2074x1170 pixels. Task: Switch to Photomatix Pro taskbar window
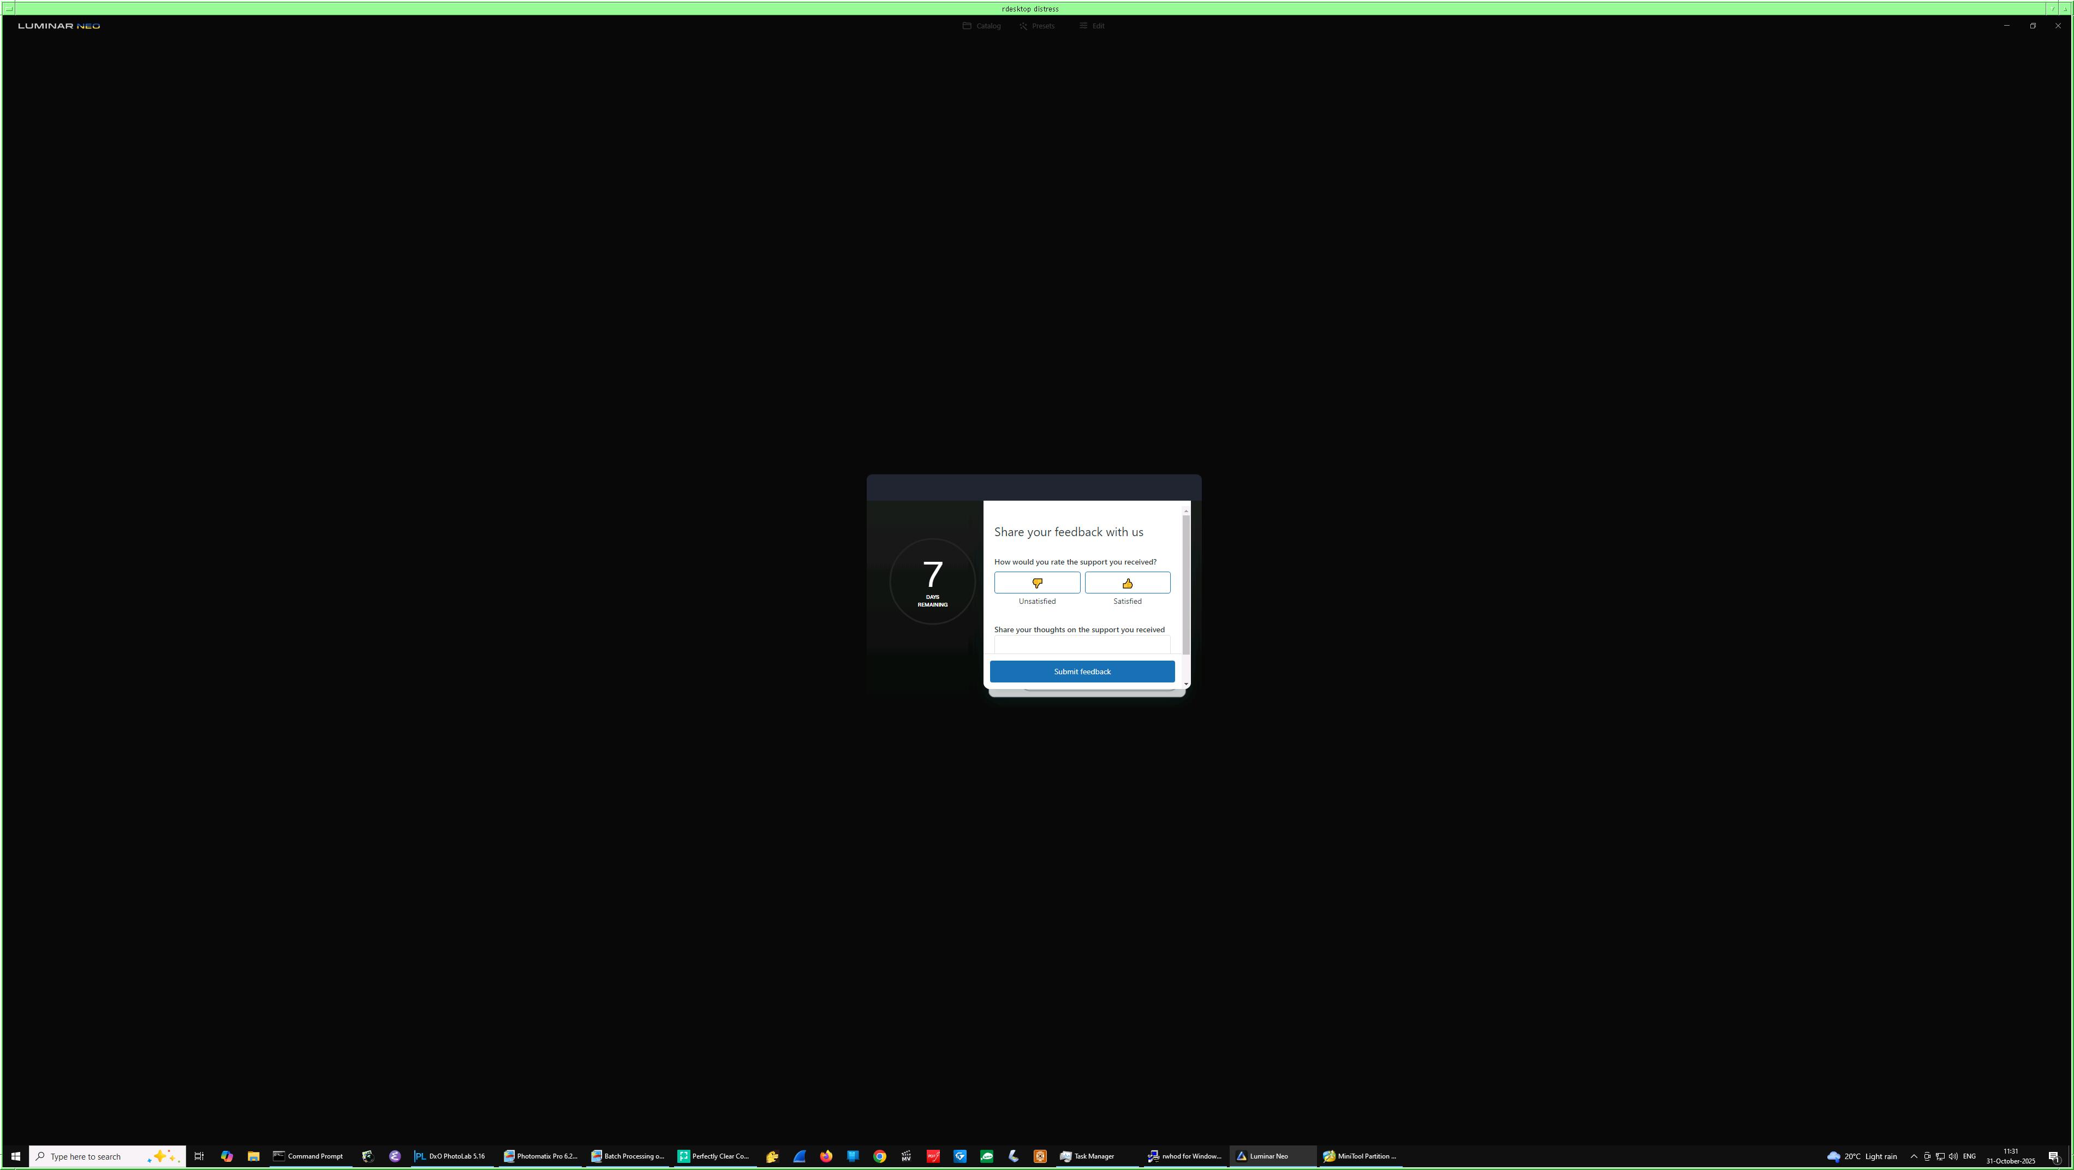pos(540,1156)
